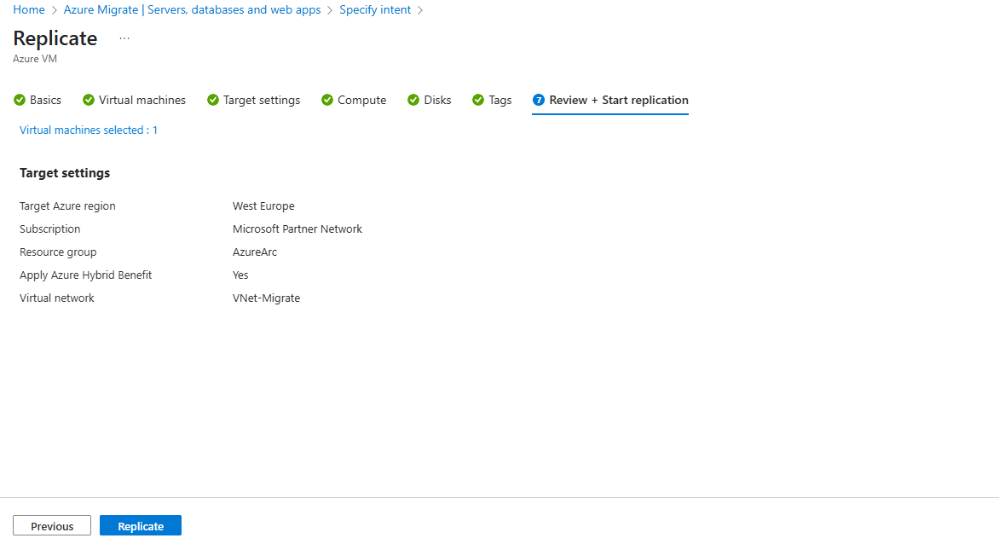
Task: Click green checkmark icon beside Basics
Action: click(20, 100)
